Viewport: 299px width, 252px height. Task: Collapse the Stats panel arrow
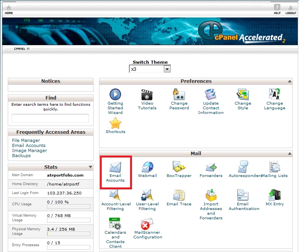point(90,167)
